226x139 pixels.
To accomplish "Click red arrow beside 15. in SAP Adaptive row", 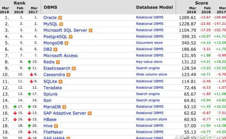I will pyautogui.click(x=15, y=113).
